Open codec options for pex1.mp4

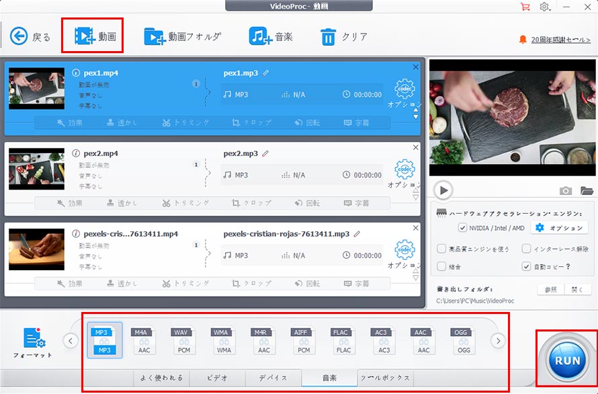tap(404, 93)
